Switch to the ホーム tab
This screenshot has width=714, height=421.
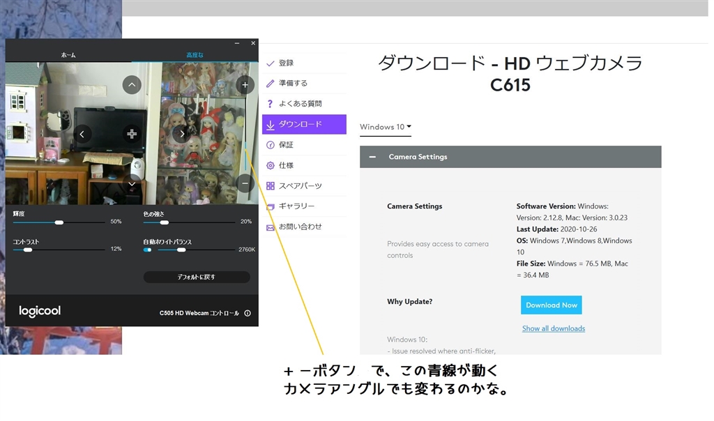[x=68, y=55]
